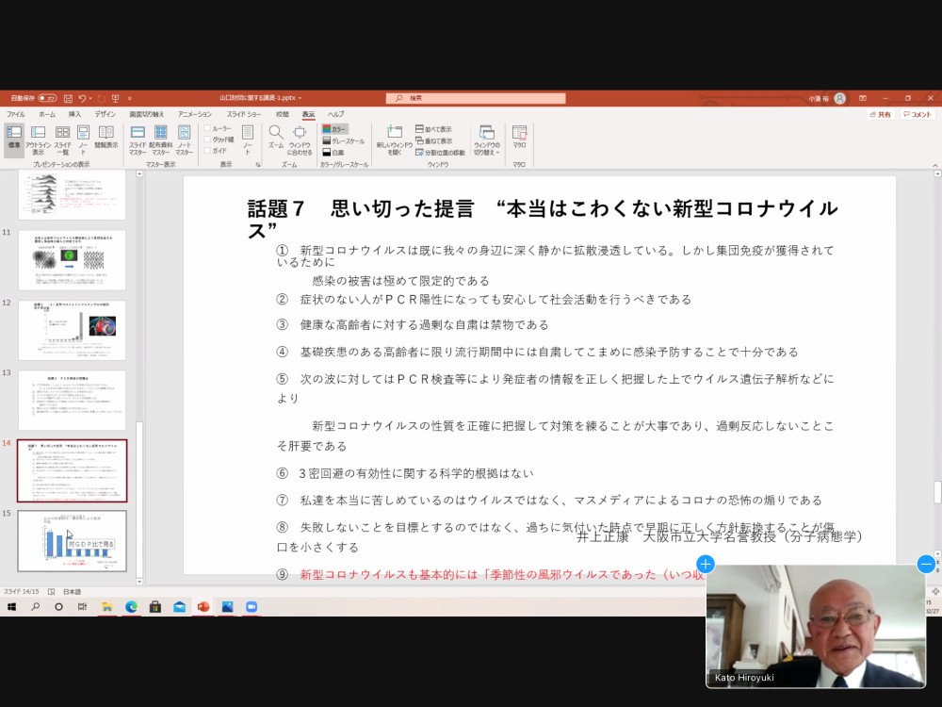Open the File (ファイル) tab

[x=16, y=114]
